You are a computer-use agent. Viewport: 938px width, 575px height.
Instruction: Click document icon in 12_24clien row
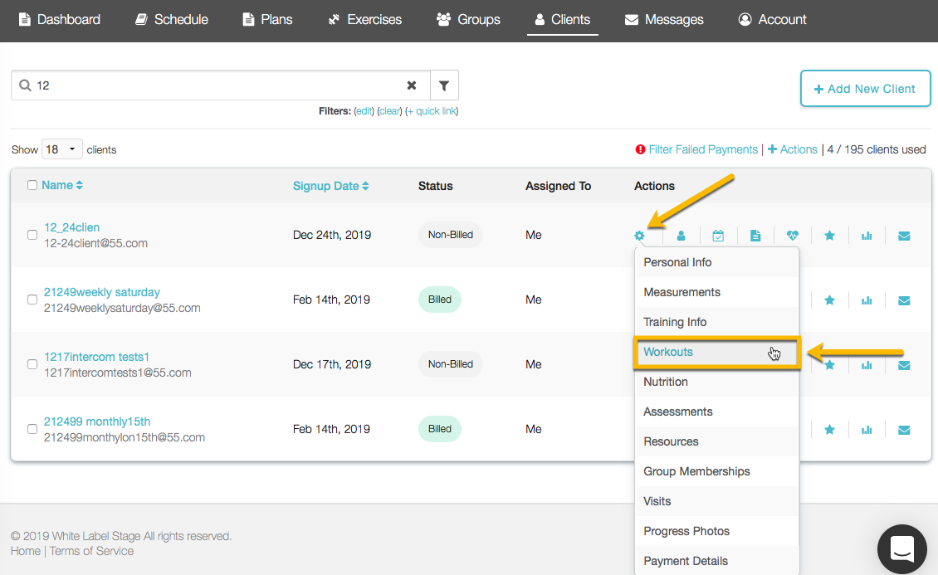(755, 236)
